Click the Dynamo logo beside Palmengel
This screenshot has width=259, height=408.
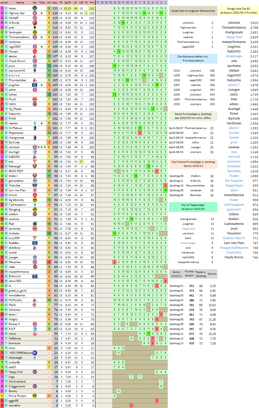coord(34,166)
